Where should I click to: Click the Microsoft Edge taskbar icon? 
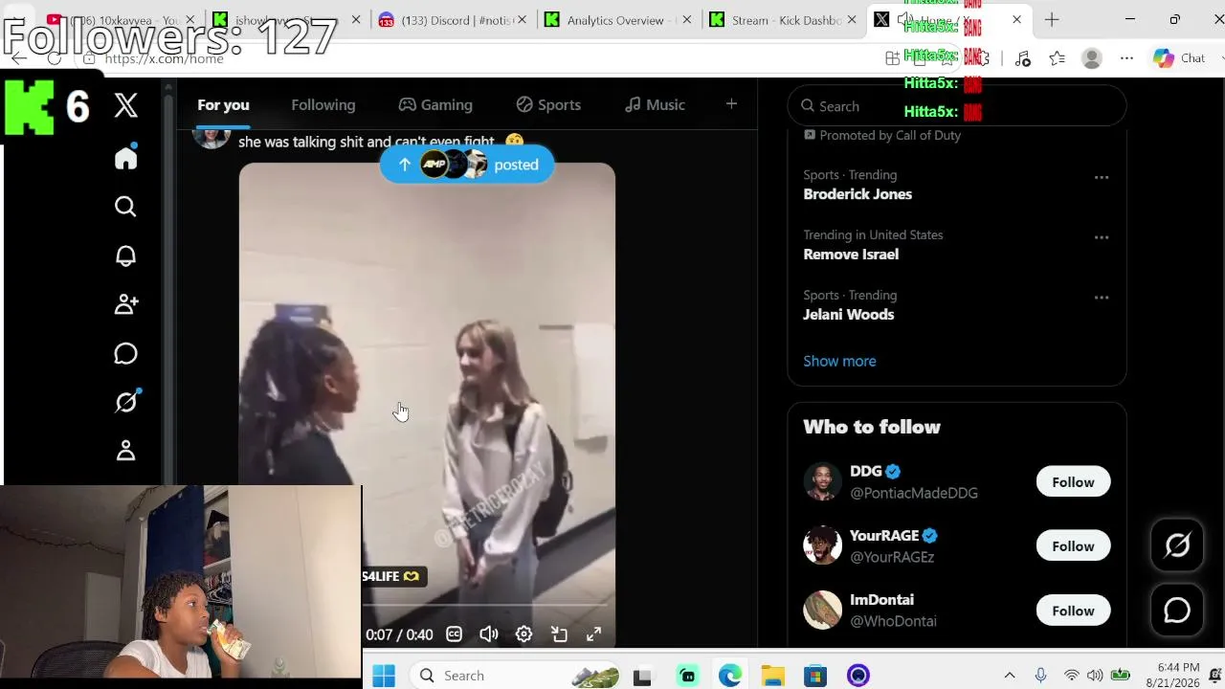pos(730,676)
